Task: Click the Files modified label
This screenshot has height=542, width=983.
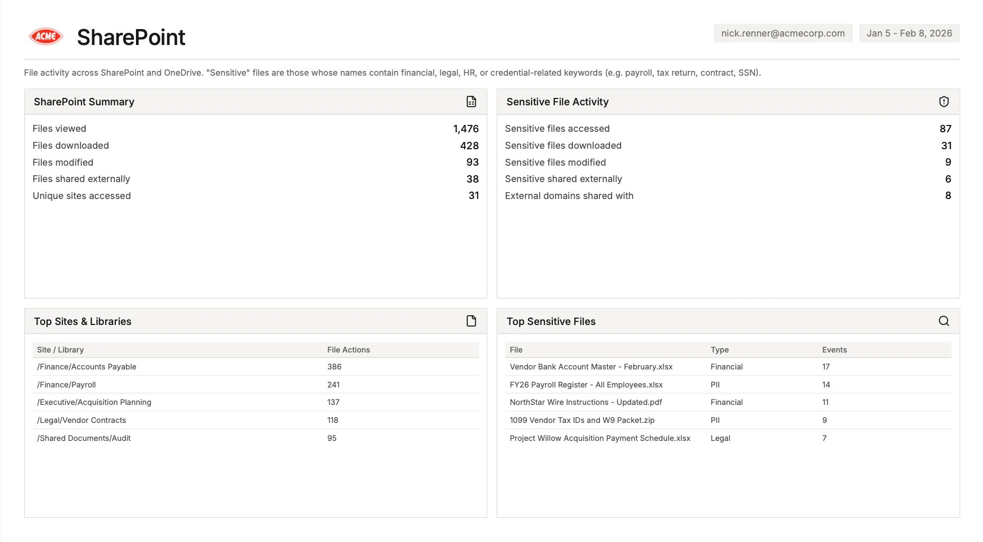Action: coord(62,162)
